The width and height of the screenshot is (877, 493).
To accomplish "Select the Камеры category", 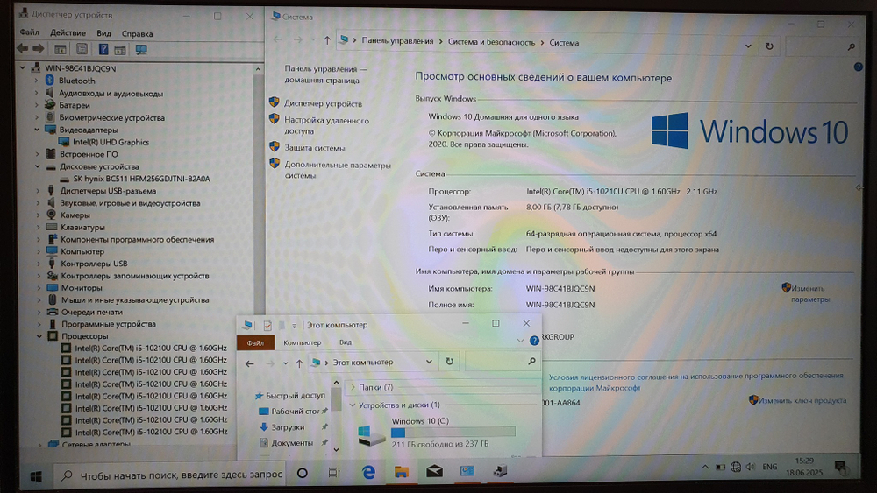I will [75, 215].
